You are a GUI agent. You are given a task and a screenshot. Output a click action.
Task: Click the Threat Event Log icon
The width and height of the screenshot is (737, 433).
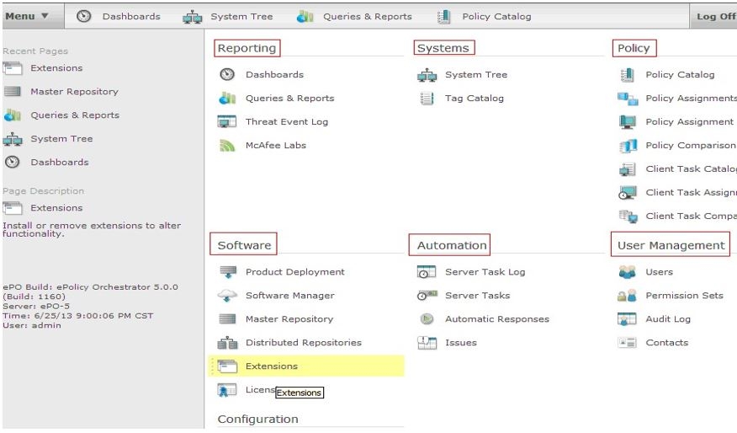(227, 122)
